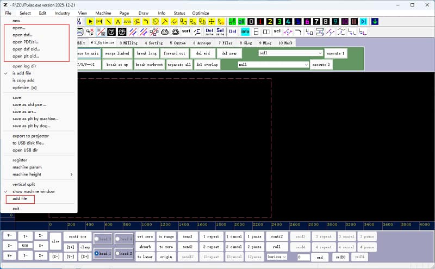The height and width of the screenshot is (269, 435).
Task: Select the red layer 1 swatch
Action: click(260, 21)
